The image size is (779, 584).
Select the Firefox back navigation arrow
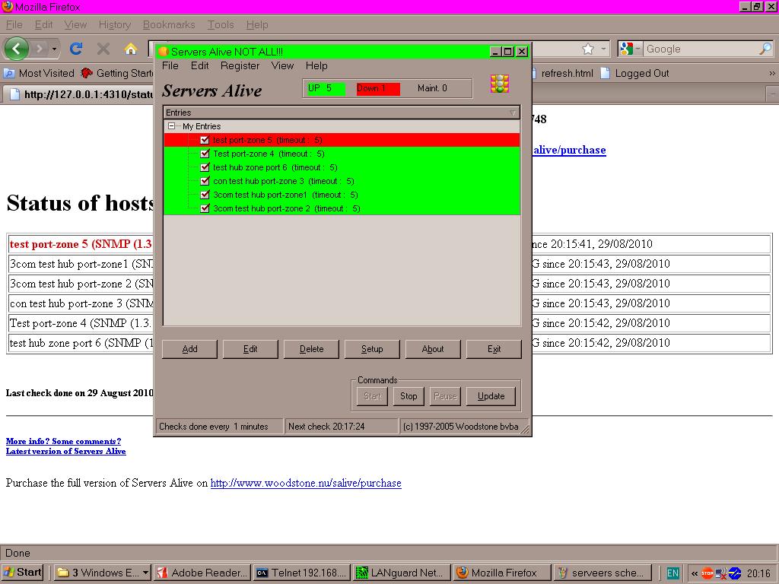pos(17,49)
